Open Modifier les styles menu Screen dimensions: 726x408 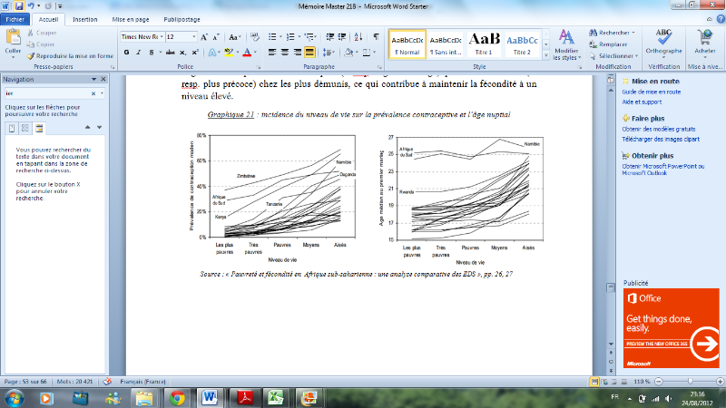pos(566,44)
